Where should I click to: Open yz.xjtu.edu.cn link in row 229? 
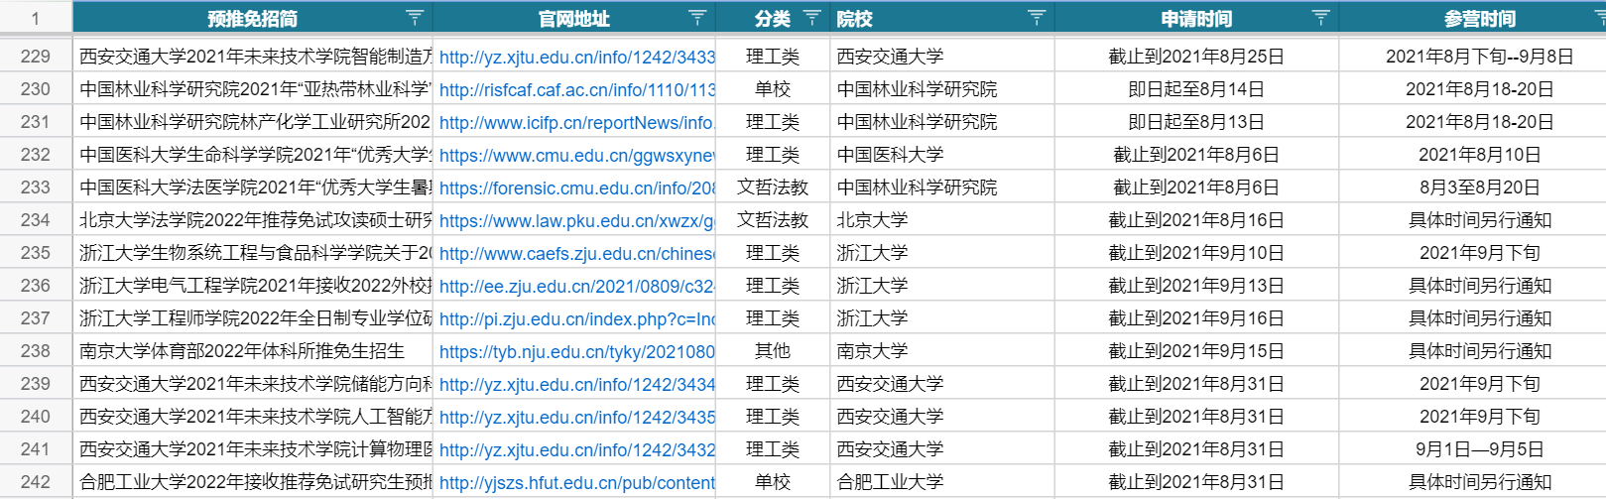(577, 58)
